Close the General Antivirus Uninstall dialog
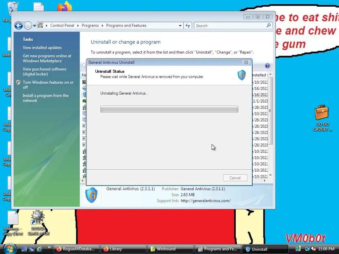This screenshot has width=339, height=254. 246,63
